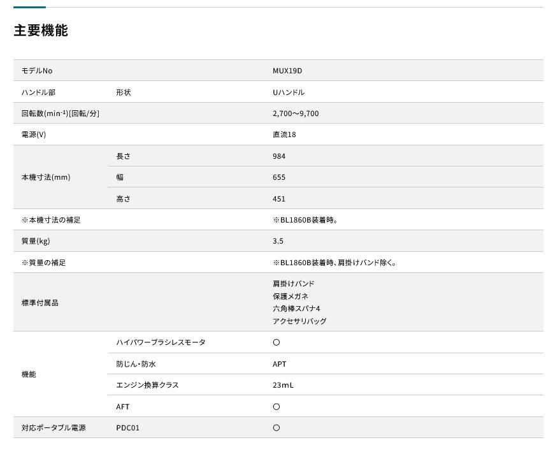Click the エンジン換算クラス label

point(147,384)
